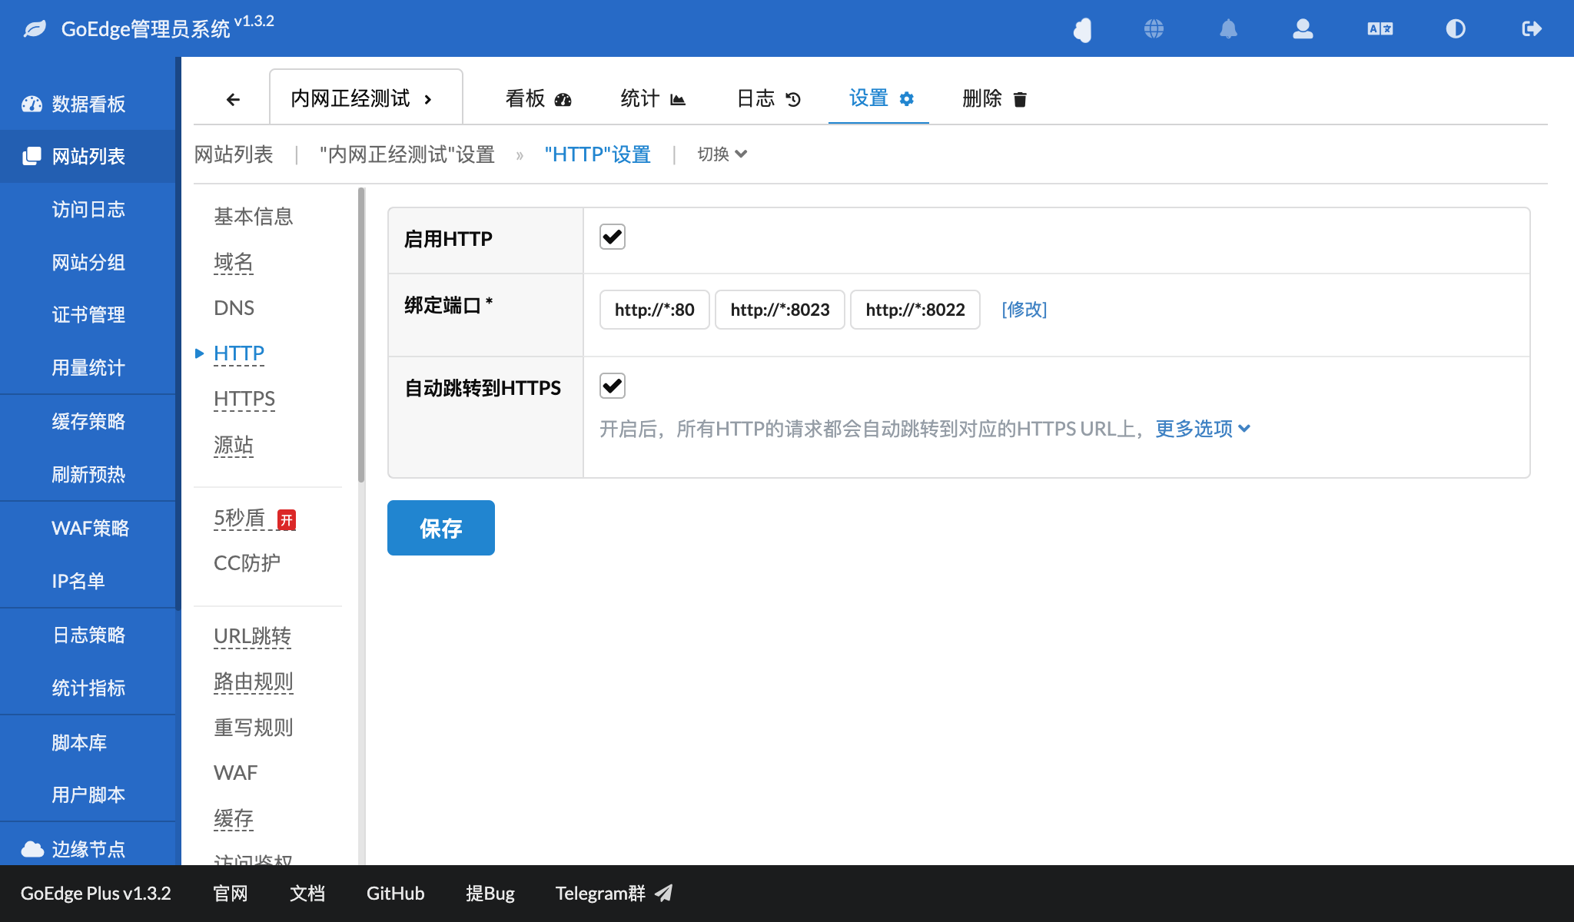
Task: Toggle the 自动跳转到HTTPS checkbox
Action: click(x=613, y=386)
